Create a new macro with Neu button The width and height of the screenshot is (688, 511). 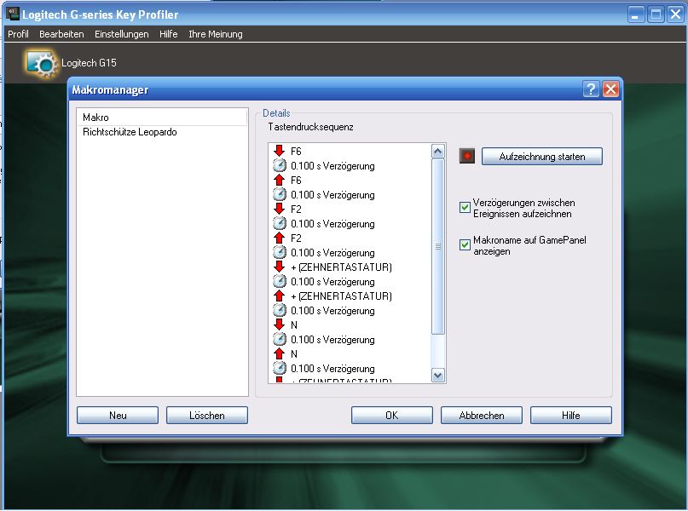[118, 416]
